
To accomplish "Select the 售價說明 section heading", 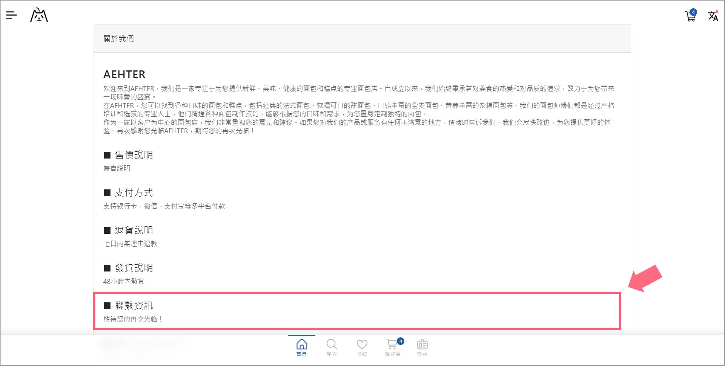I will (134, 155).
